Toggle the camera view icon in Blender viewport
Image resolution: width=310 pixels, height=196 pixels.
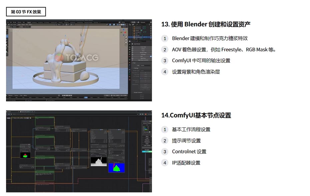pyautogui.click(x=126, y=42)
